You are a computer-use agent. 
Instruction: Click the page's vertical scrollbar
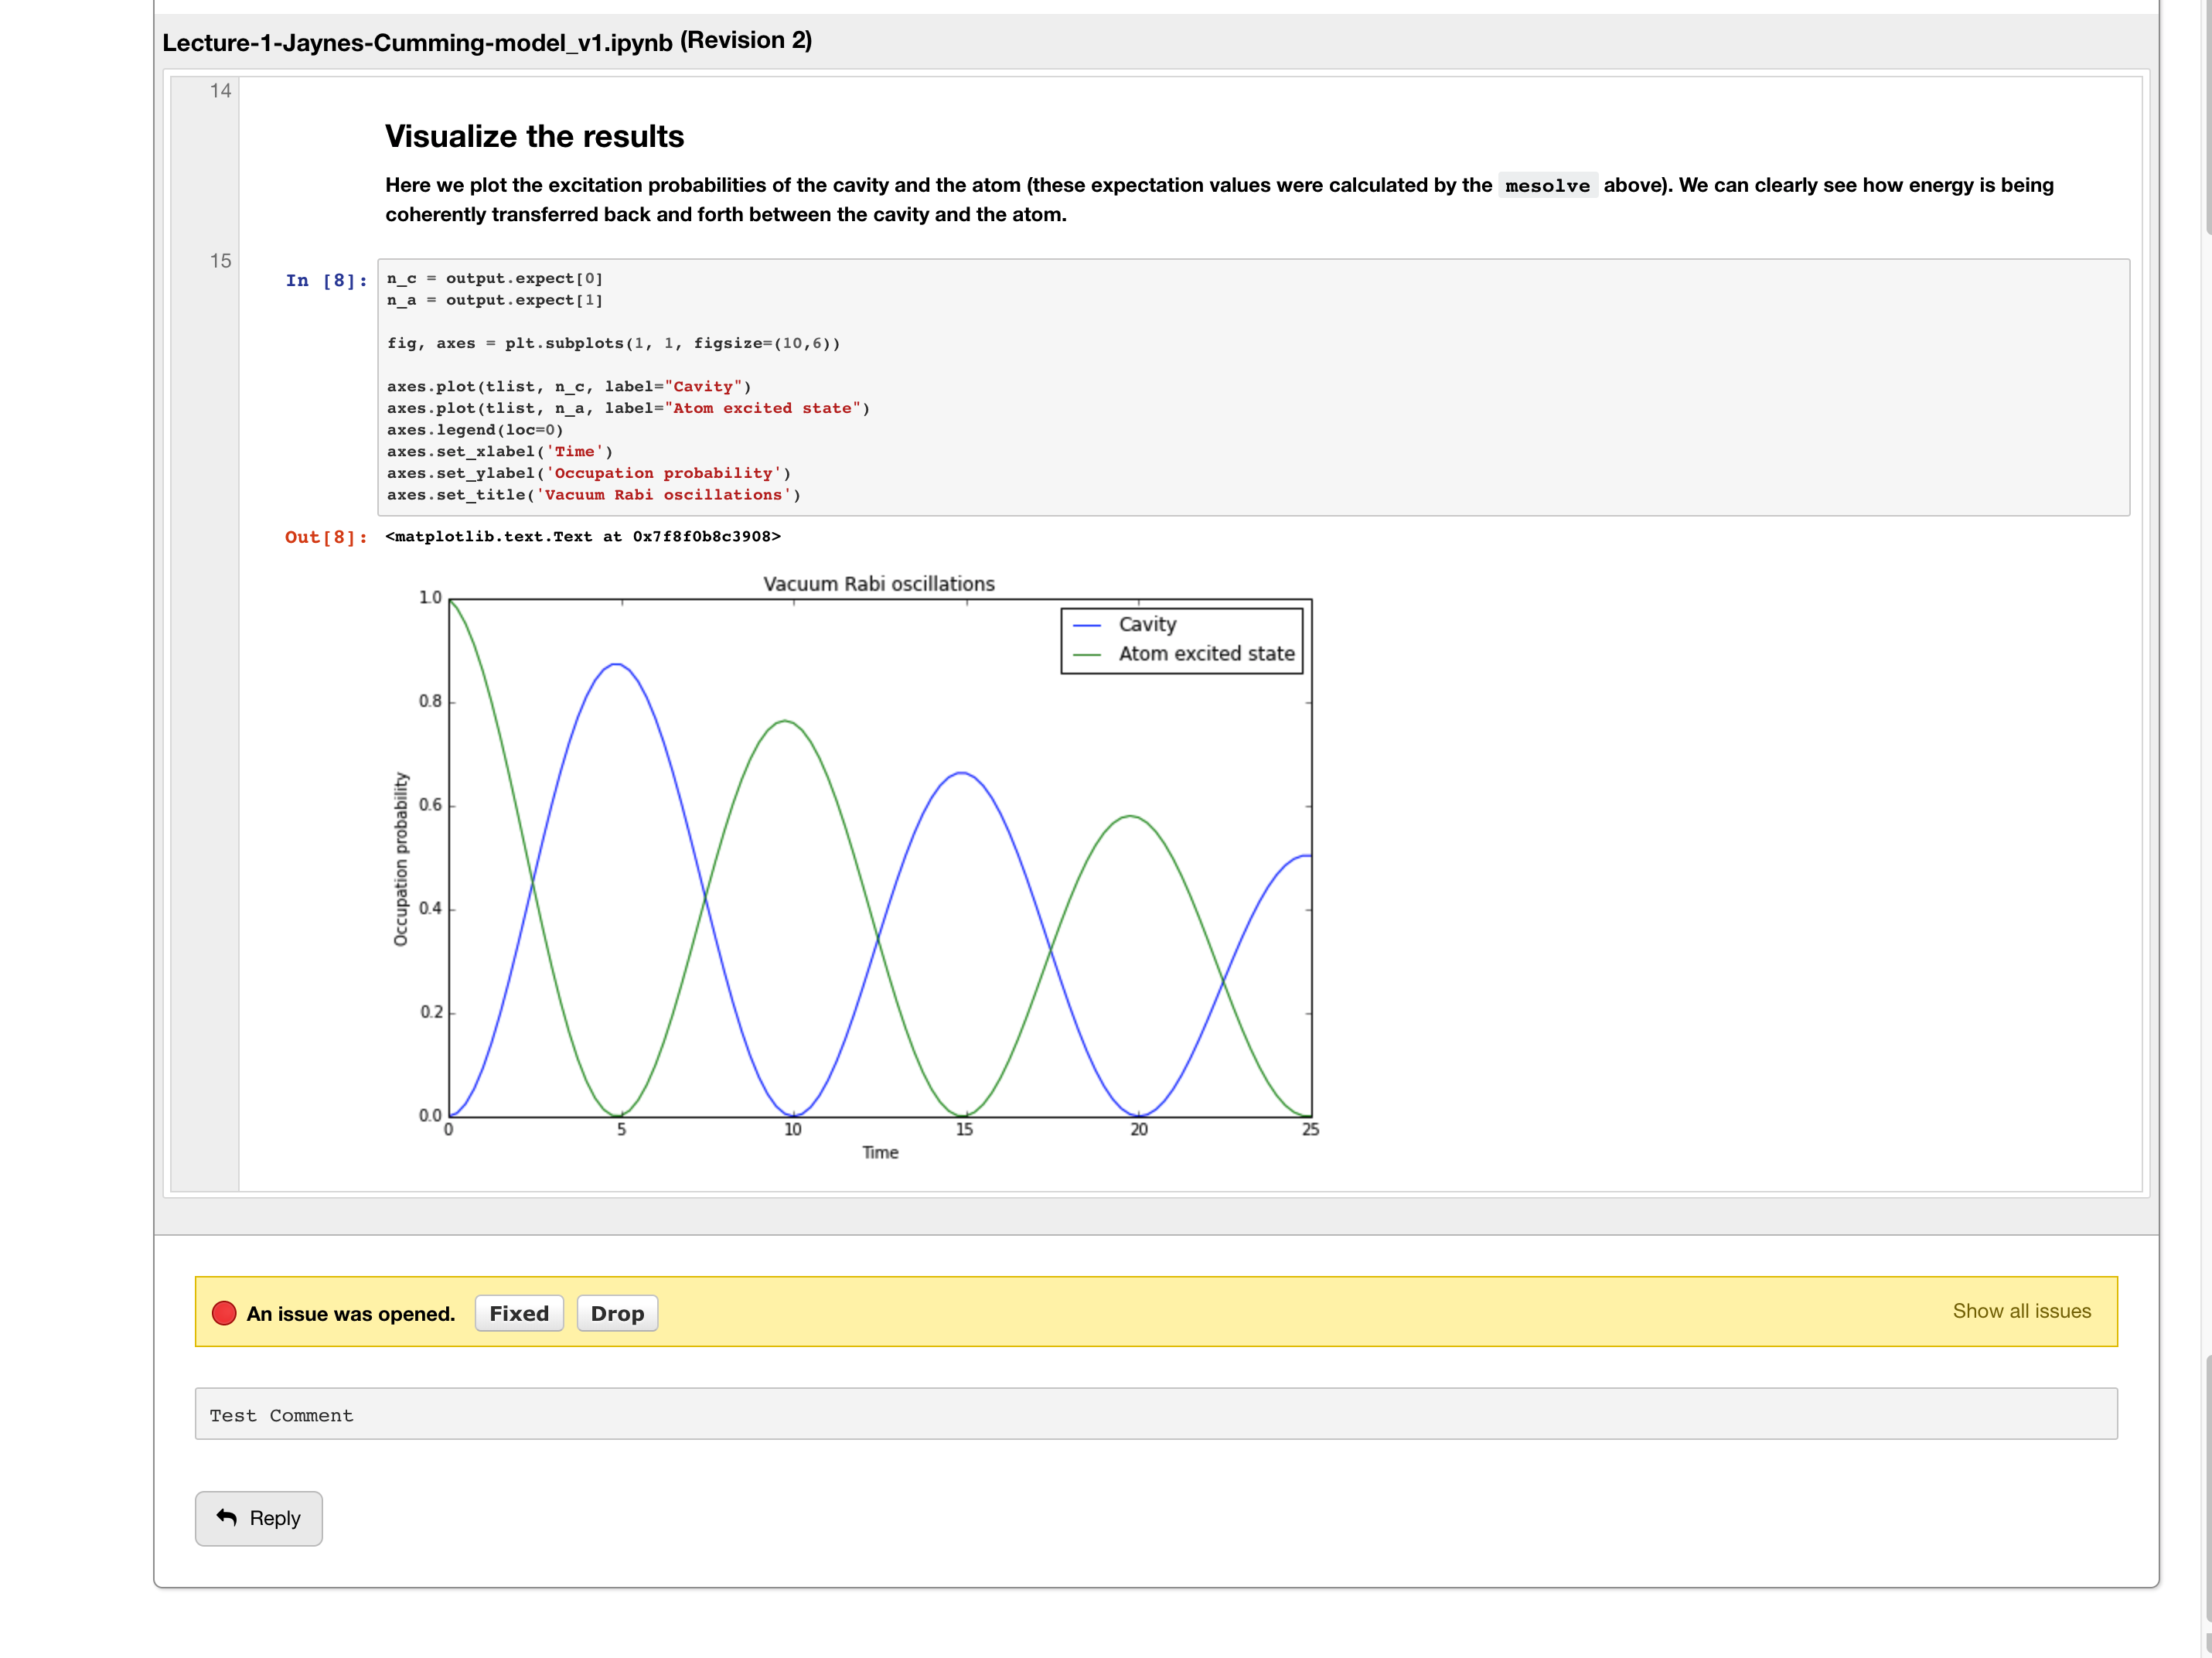click(2207, 829)
